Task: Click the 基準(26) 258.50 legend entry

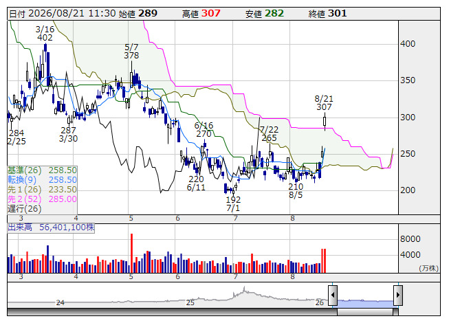Action: 42,170
